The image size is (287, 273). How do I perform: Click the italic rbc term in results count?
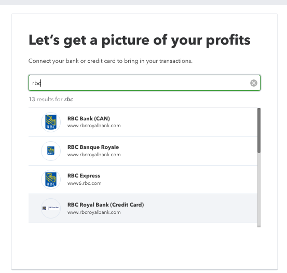click(69, 99)
